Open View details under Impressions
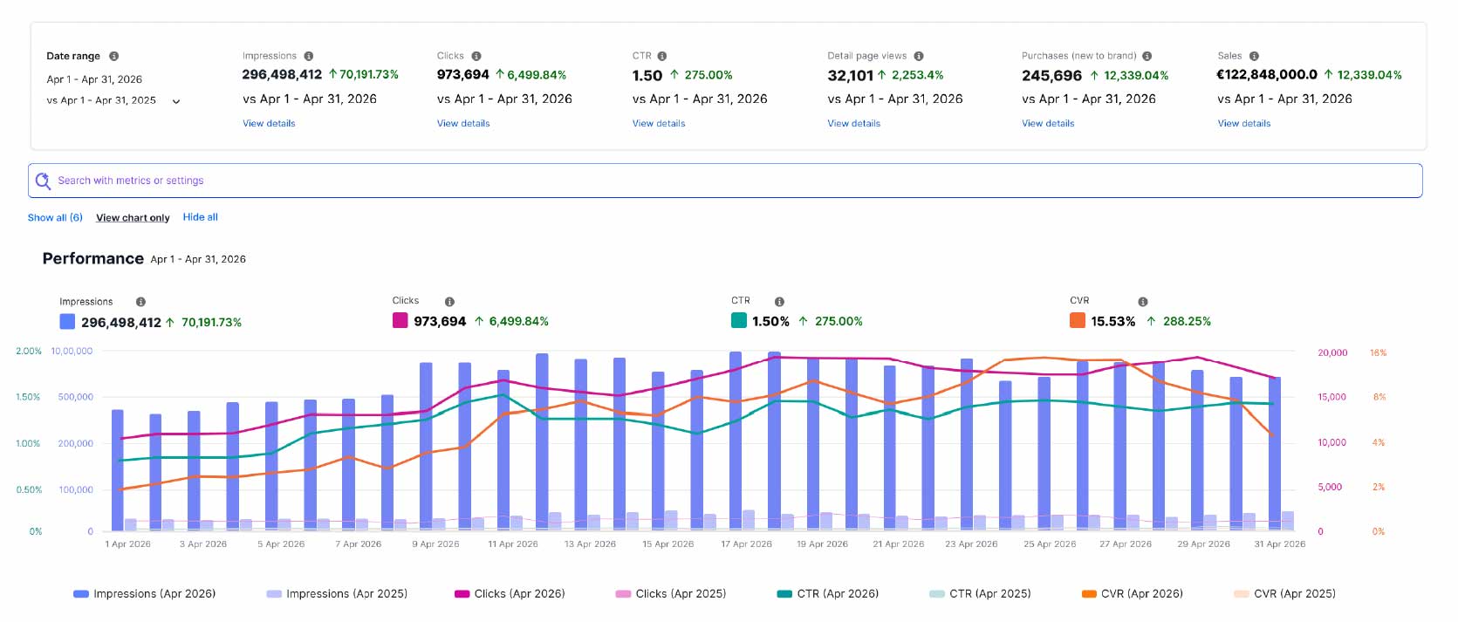 point(269,124)
